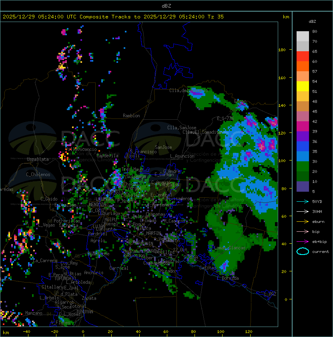The height and width of the screenshot is (337, 333).
Task: Click the 'Divisadero' map label
Action: tap(178, 199)
